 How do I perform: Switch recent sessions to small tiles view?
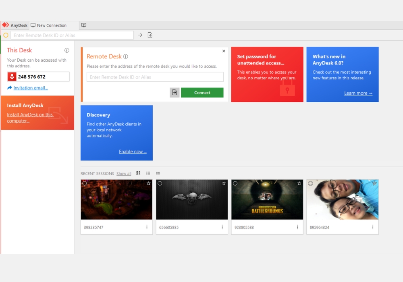coord(158,173)
